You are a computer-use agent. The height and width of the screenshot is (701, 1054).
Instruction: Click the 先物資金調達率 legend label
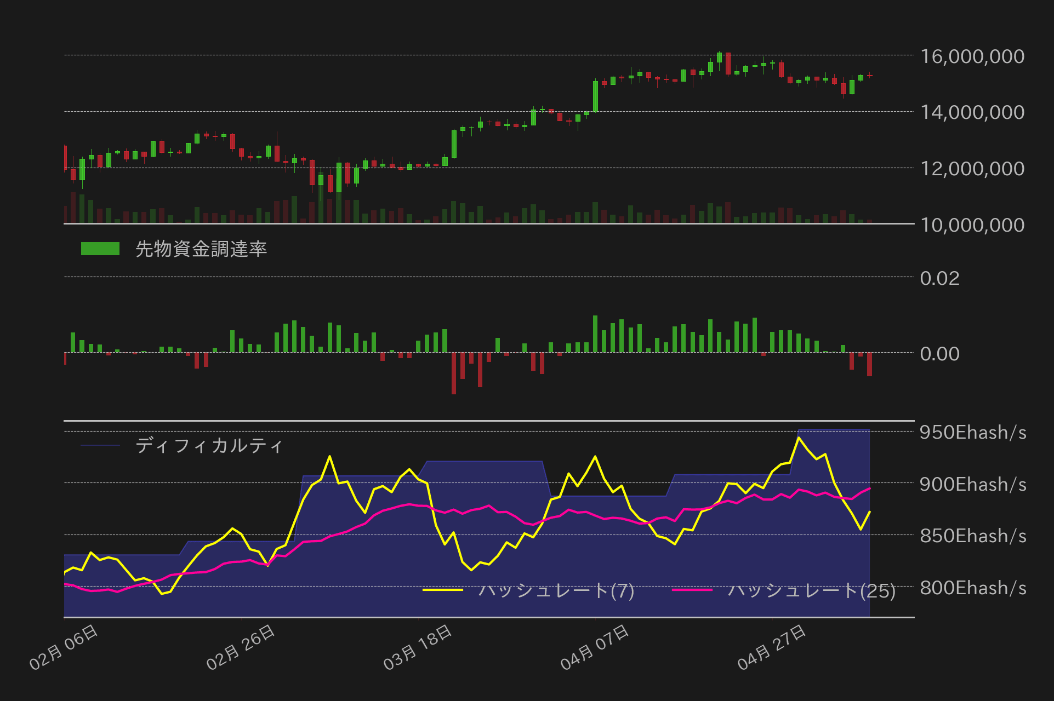[201, 249]
